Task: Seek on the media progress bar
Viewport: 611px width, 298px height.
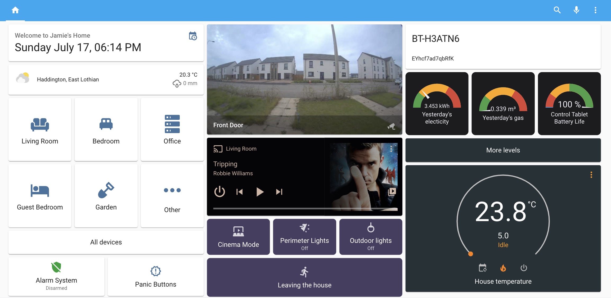Action: (x=305, y=209)
